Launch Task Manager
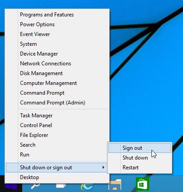This screenshot has width=183, height=192. [57, 116]
